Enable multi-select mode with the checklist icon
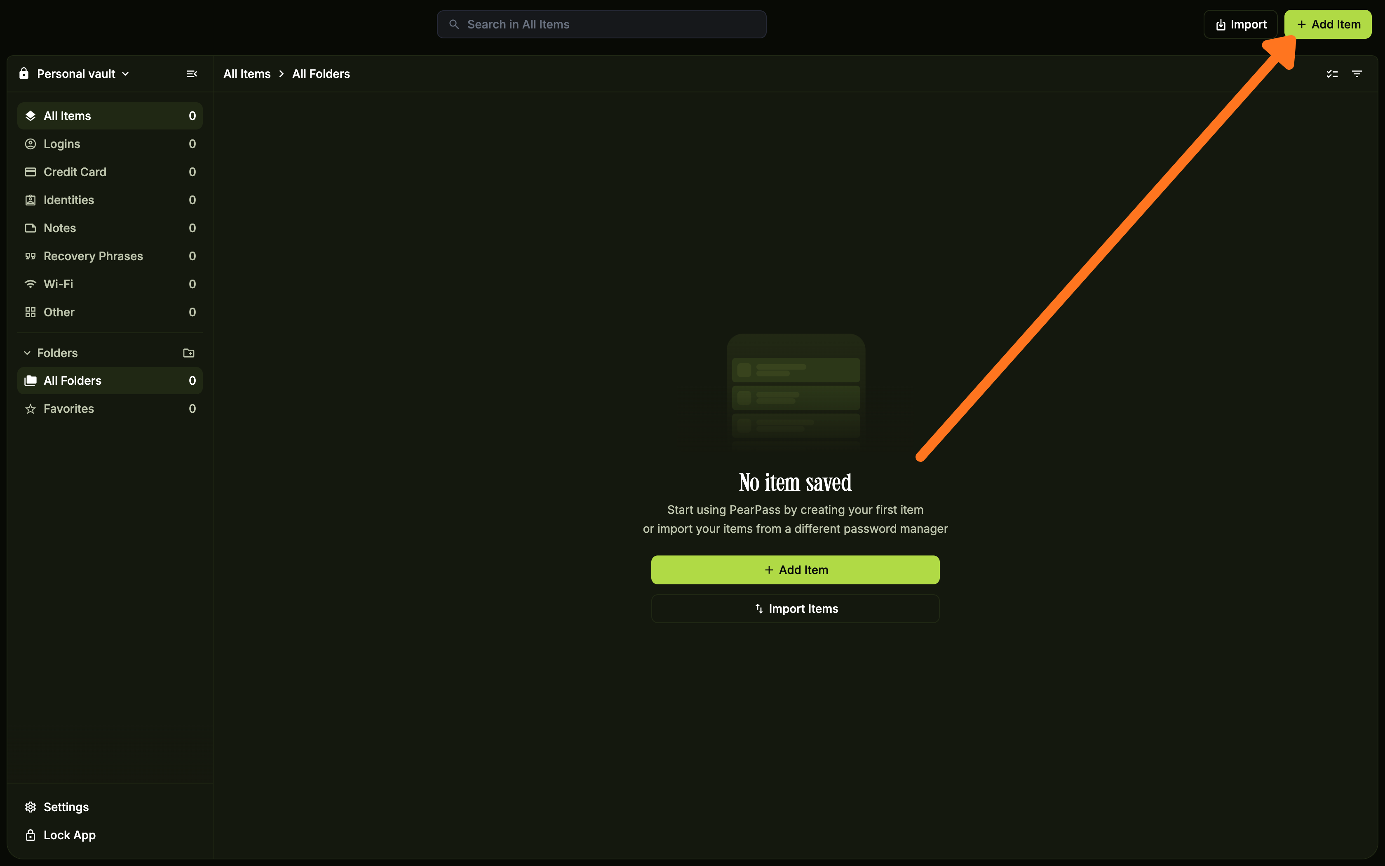The image size is (1385, 866). click(x=1332, y=73)
